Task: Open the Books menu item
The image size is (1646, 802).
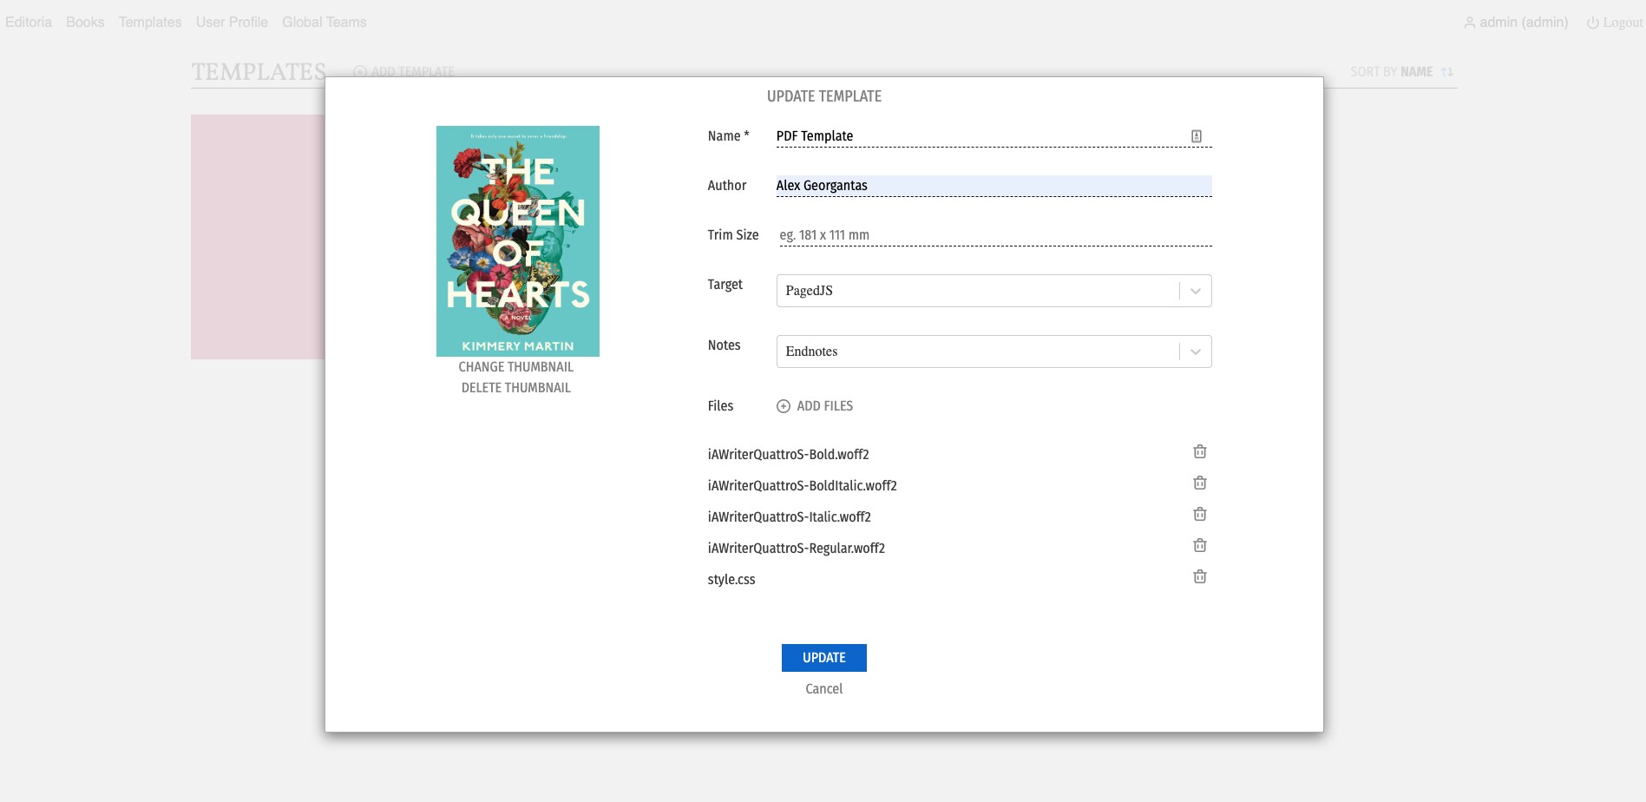Action: coord(85,22)
